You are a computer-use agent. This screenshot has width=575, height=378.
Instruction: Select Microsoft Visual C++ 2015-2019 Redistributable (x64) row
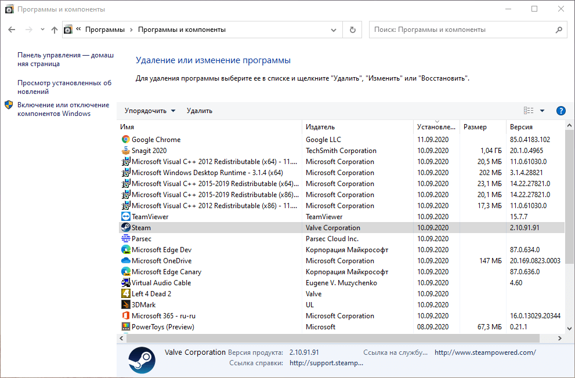tap(342, 184)
